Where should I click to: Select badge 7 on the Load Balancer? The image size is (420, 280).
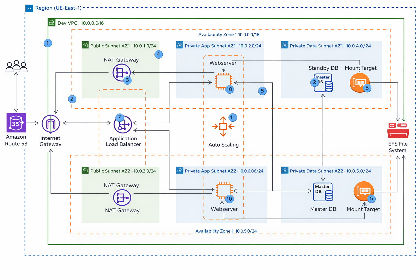[x=119, y=117]
